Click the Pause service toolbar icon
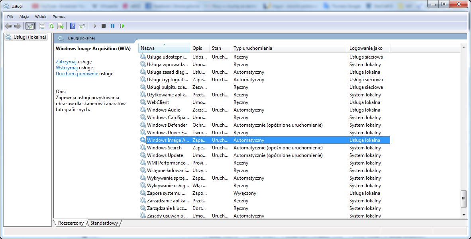This screenshot has width=471, height=239. coord(113,26)
